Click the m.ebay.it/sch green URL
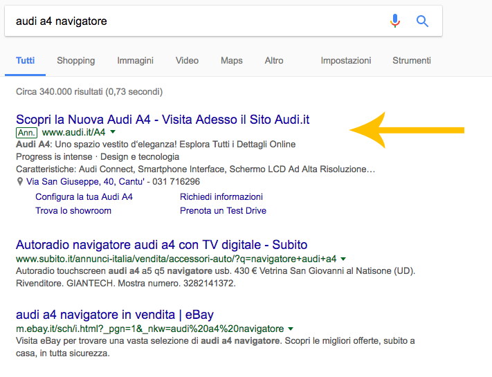This screenshot has height=377, width=492. click(150, 329)
